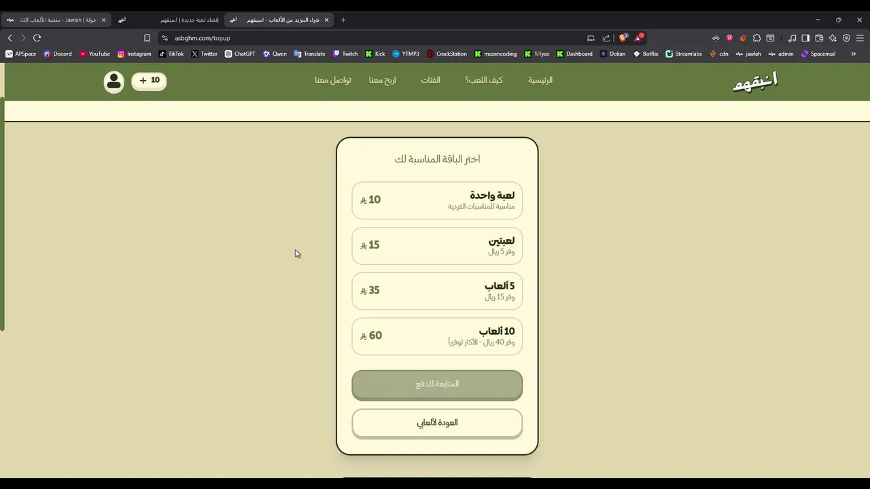
Task: Open the Leo AI sparkle icon
Action: click(833, 38)
